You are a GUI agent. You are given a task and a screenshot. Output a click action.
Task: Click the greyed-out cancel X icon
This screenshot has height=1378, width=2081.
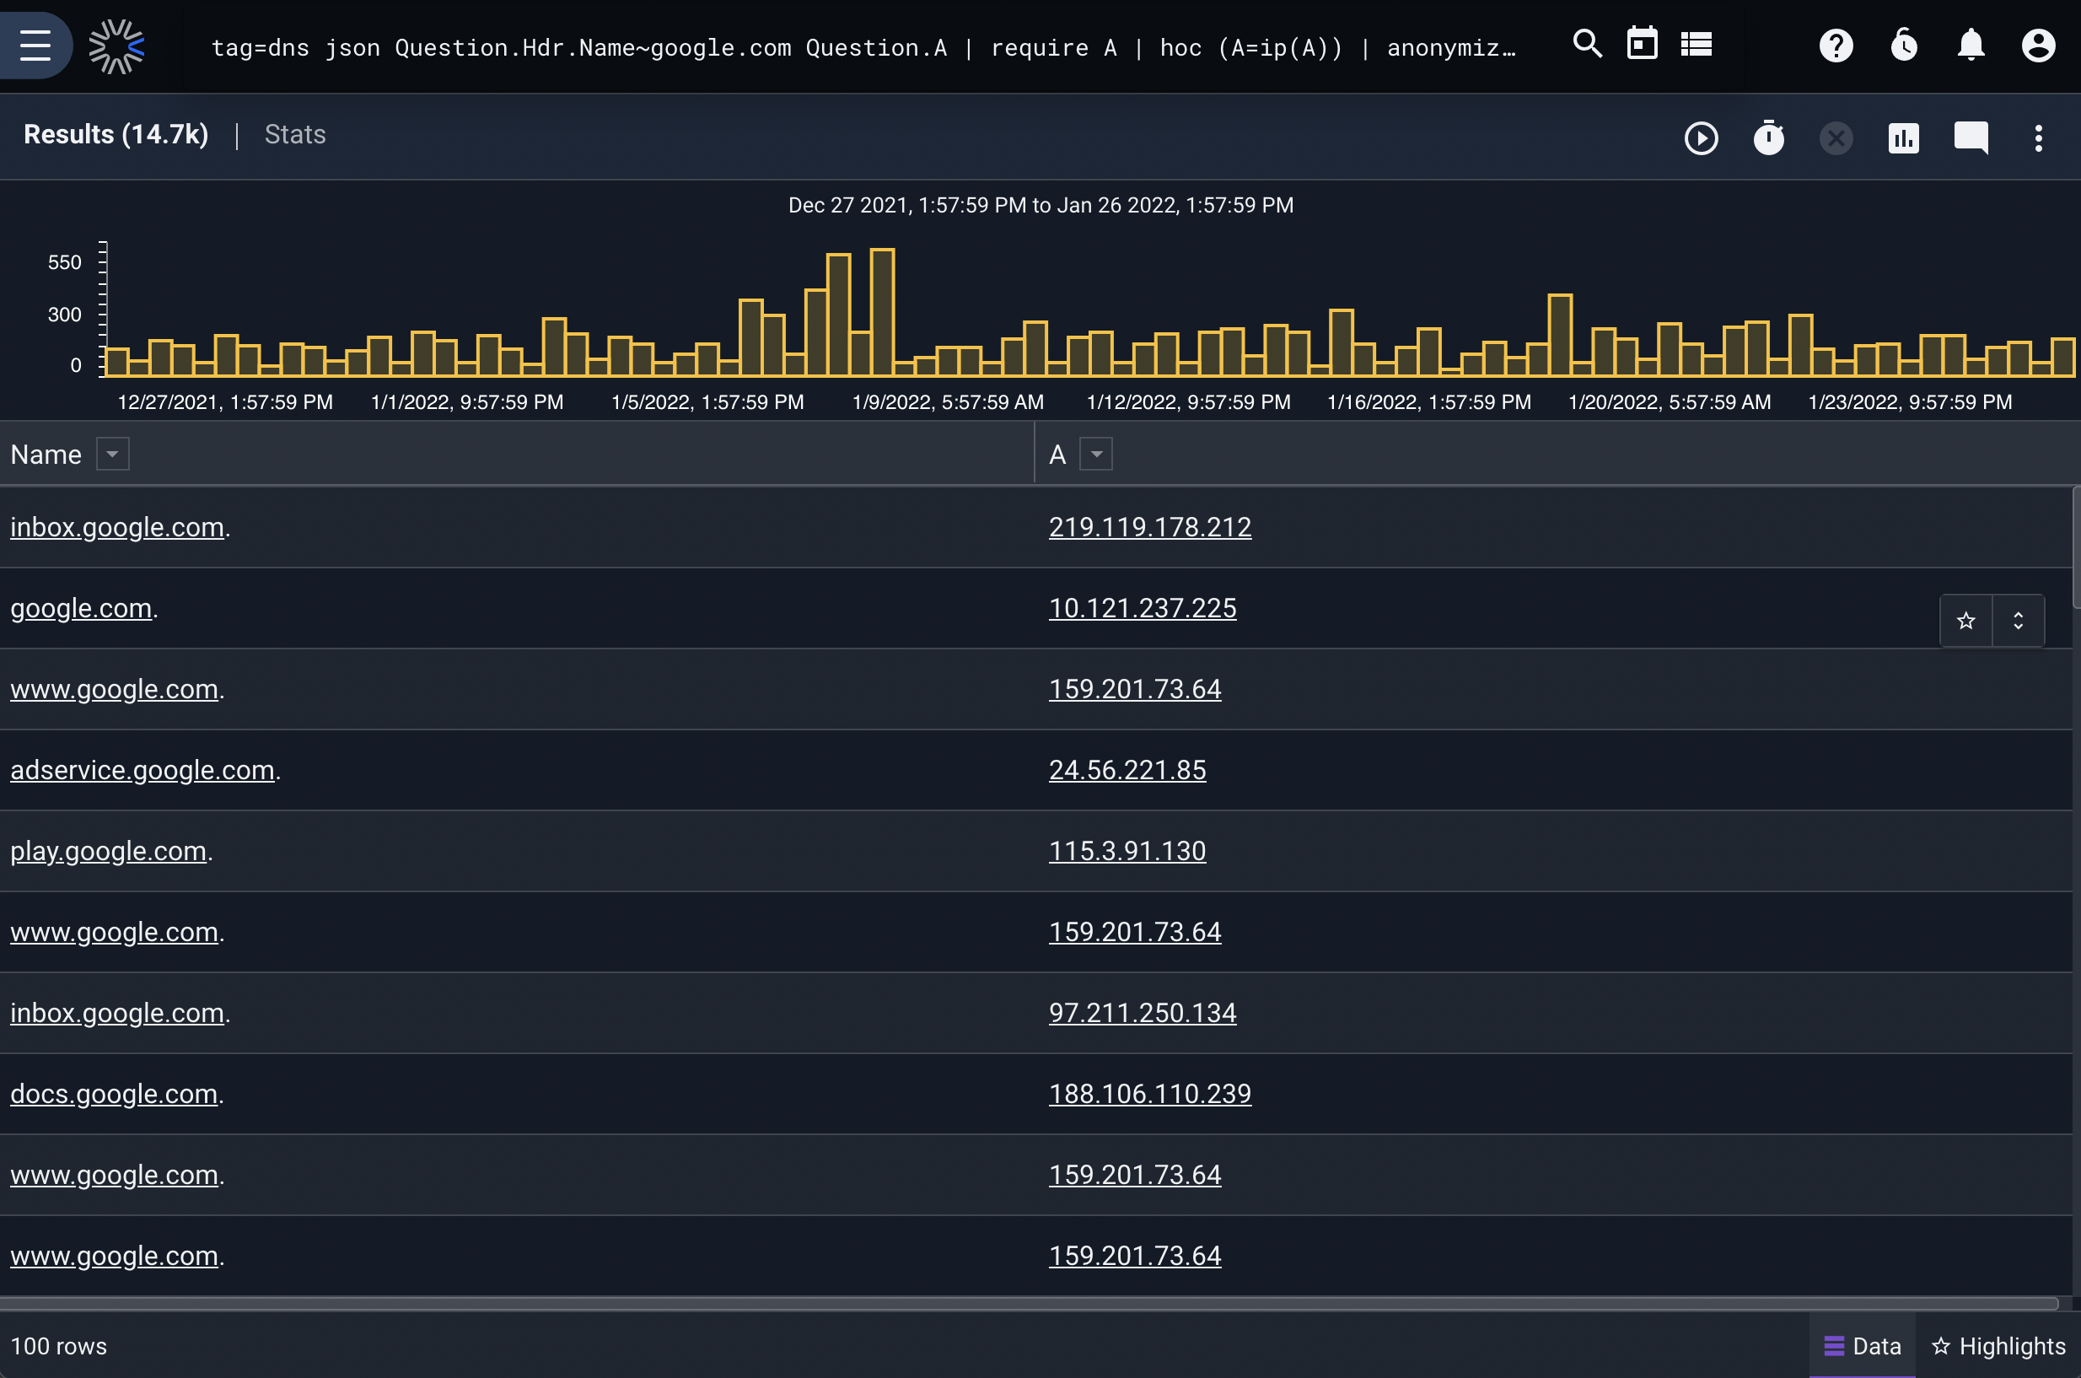tap(1836, 138)
